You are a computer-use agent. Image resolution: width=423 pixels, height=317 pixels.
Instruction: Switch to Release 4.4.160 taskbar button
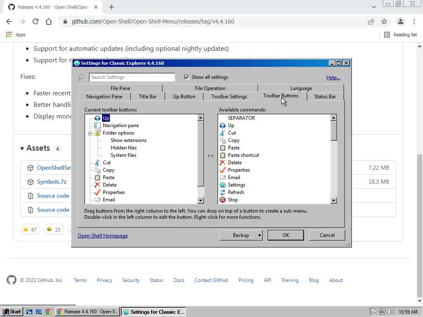coord(88,312)
